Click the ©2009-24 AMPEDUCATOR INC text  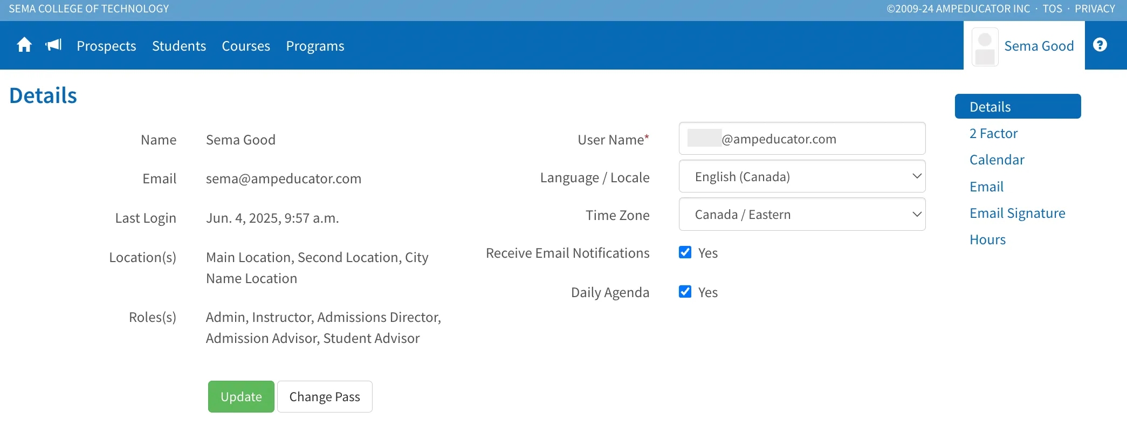[958, 9]
